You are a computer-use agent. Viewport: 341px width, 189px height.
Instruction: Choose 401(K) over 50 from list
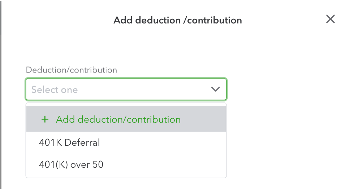point(71,165)
